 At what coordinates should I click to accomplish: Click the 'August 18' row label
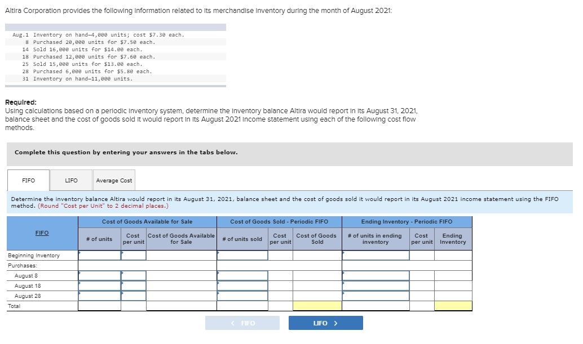coord(28,286)
